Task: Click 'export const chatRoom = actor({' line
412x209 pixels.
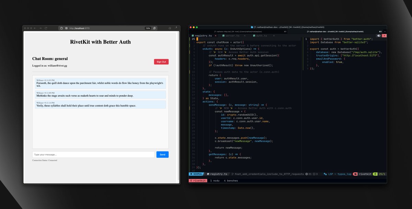Action: click(220, 42)
